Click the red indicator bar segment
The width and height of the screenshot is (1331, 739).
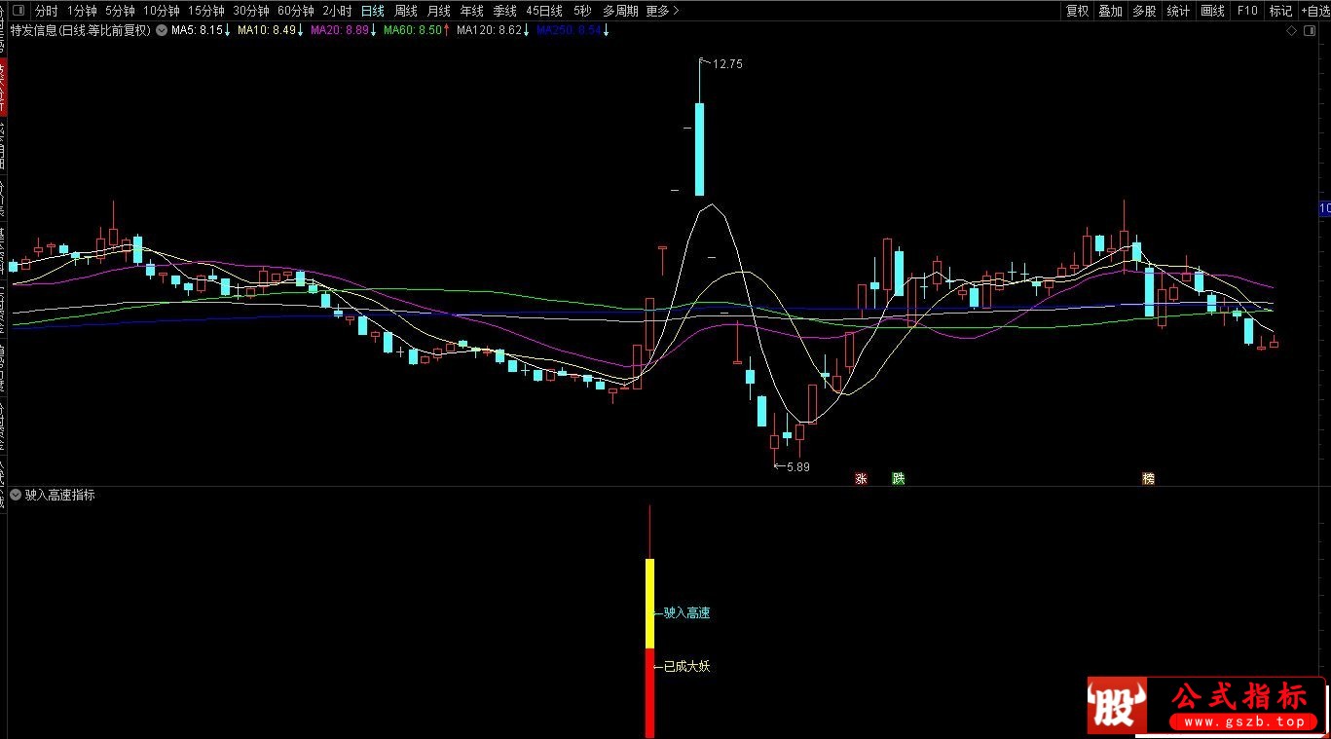[649, 693]
